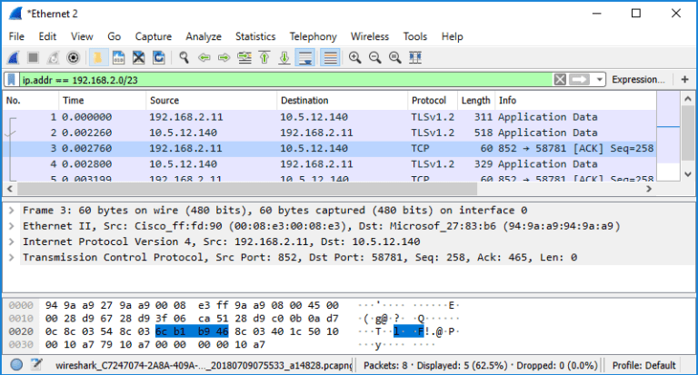The height and width of the screenshot is (375, 698).
Task: Open the Help menu
Action: (x=453, y=36)
